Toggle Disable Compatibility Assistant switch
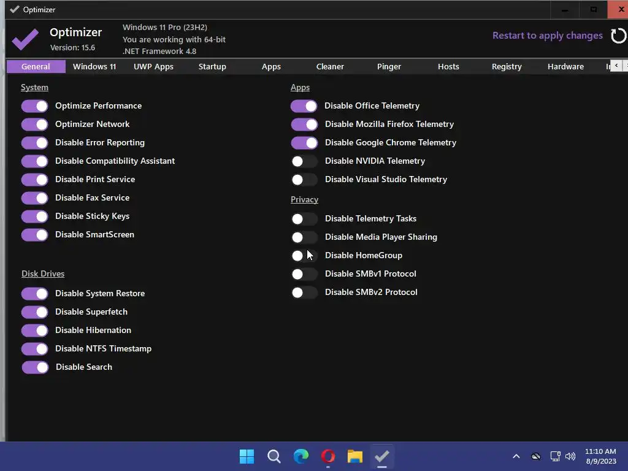 tap(35, 161)
